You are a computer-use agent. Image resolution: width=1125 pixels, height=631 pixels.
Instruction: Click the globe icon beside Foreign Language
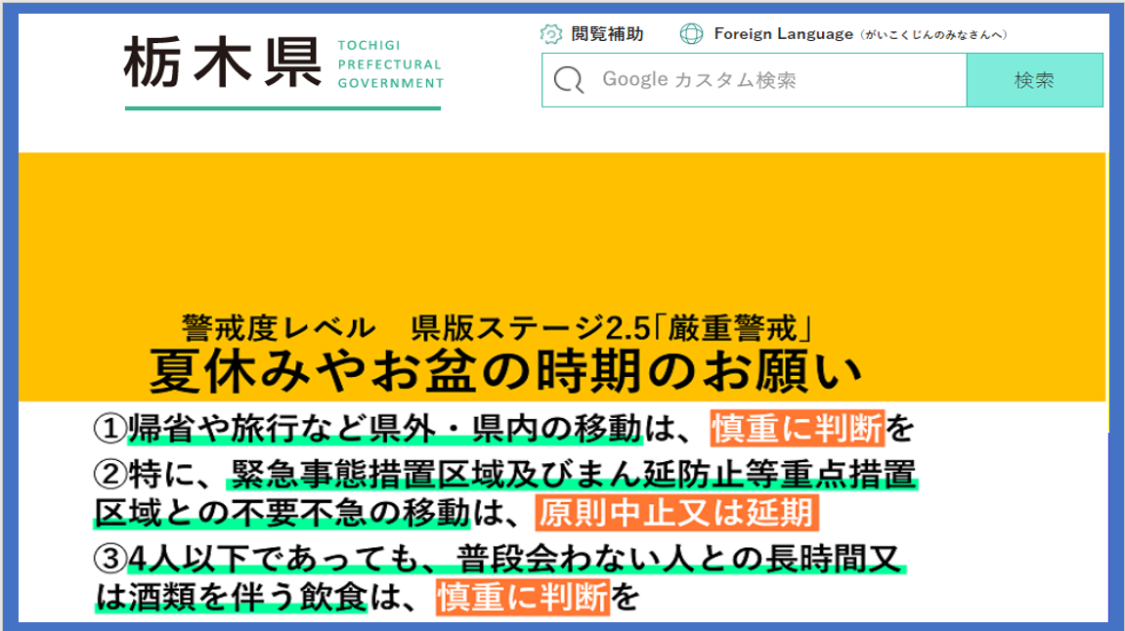pyautogui.click(x=691, y=34)
